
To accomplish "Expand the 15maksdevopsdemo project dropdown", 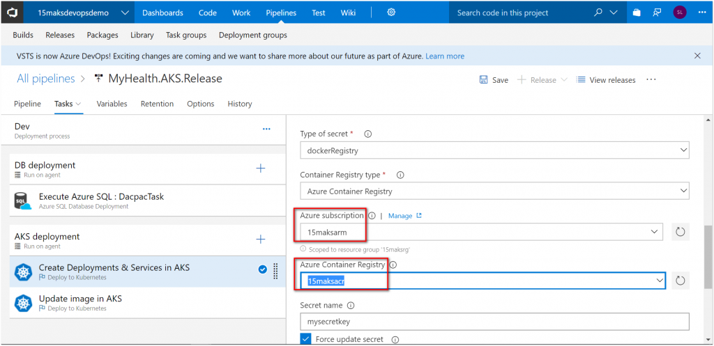I will pyautogui.click(x=126, y=13).
